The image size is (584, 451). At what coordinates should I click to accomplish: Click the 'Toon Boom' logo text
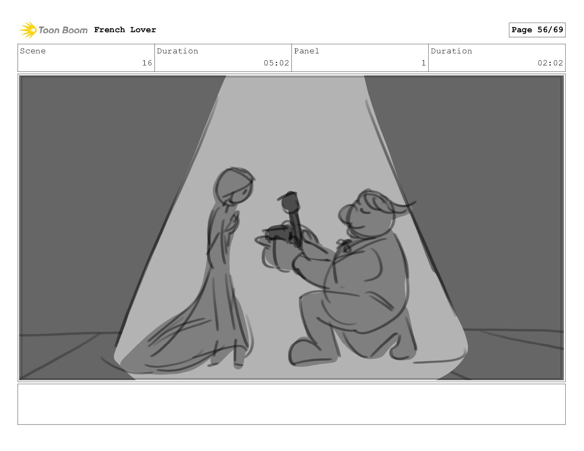click(x=63, y=30)
